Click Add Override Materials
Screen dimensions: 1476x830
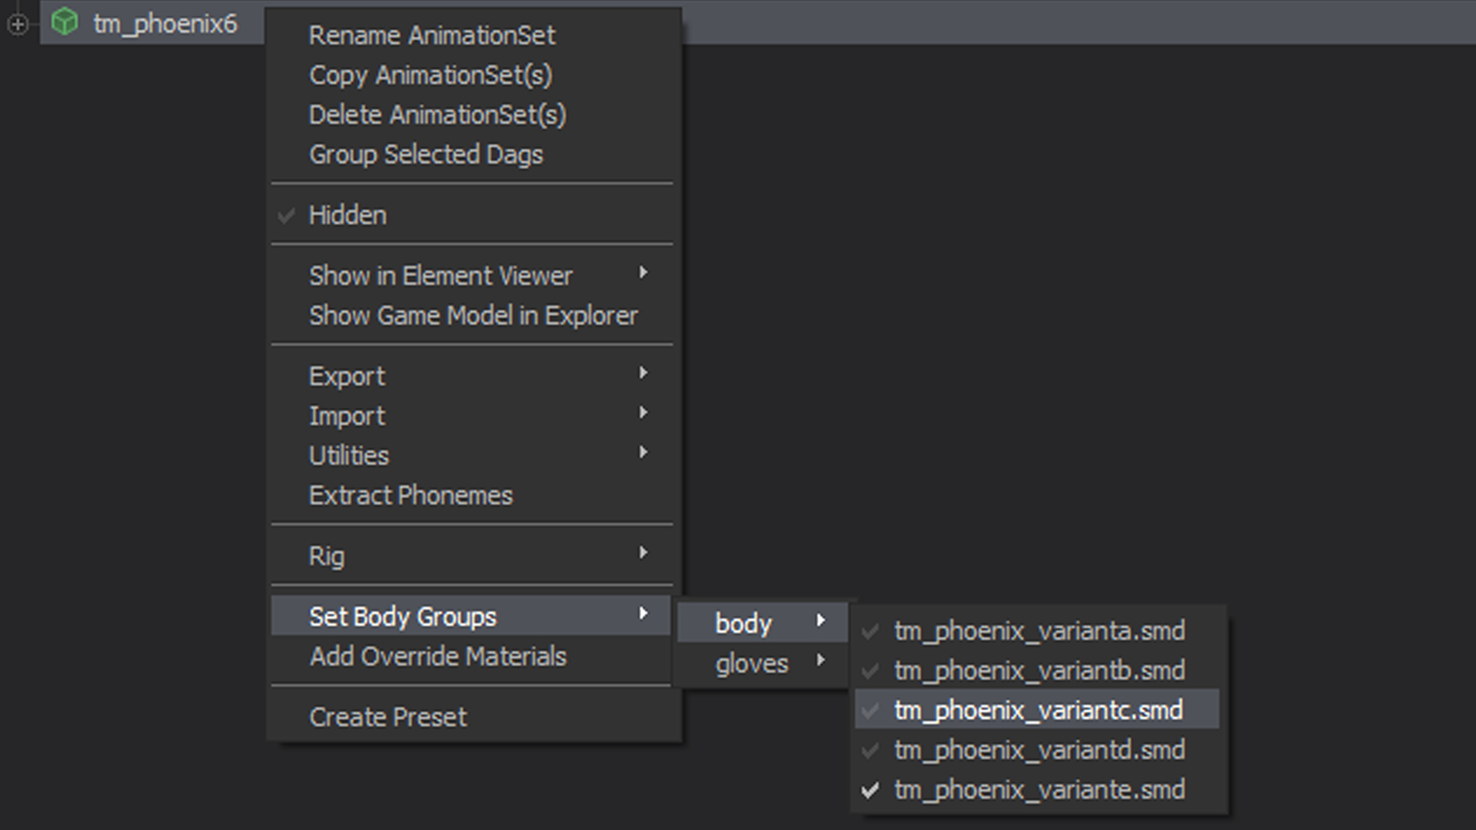click(x=437, y=656)
